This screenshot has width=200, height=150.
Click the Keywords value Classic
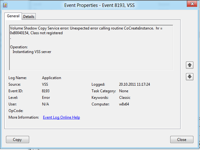coord(125,98)
